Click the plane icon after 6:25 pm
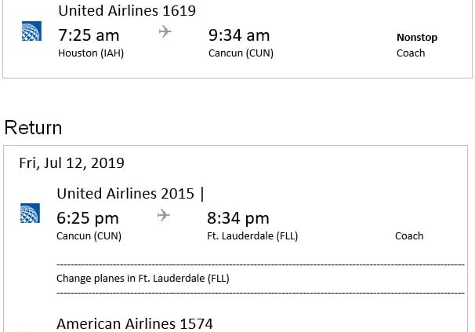 pyautogui.click(x=163, y=216)
